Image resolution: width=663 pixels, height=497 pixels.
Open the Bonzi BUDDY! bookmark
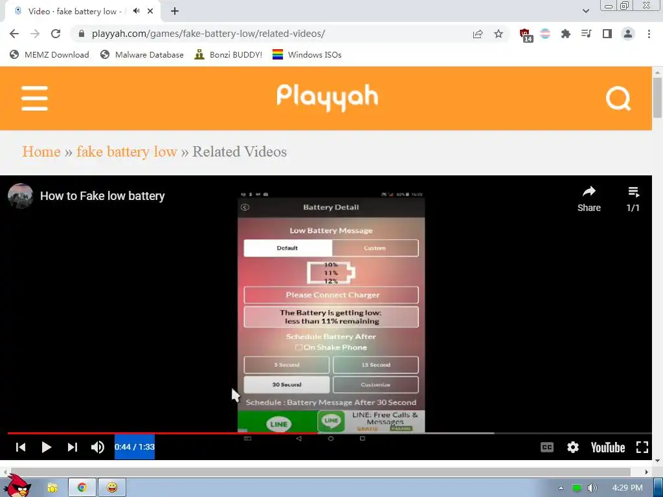click(x=229, y=54)
